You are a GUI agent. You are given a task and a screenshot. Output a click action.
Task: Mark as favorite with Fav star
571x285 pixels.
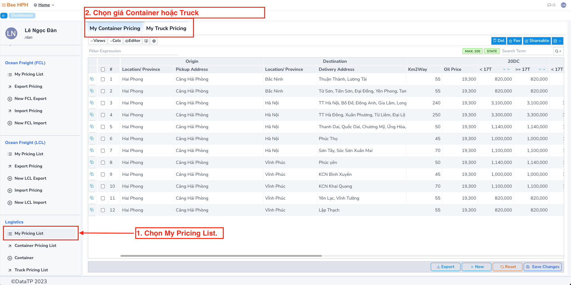pyautogui.click(x=514, y=41)
